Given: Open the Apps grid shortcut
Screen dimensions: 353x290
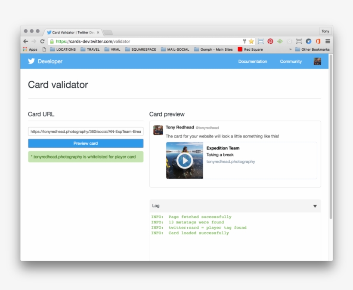Looking at the screenshot, I should tap(30, 49).
